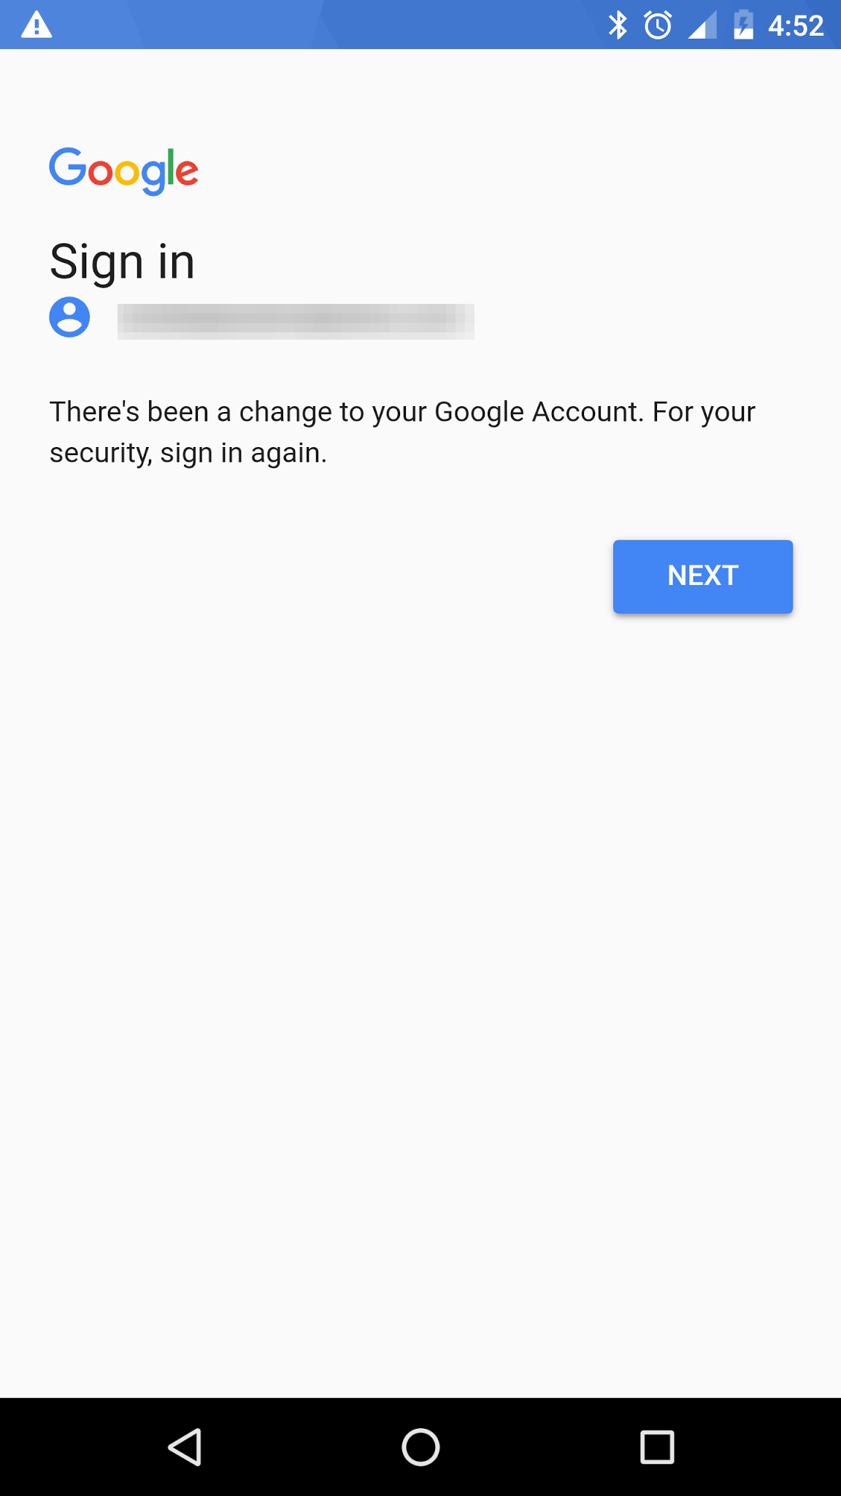Tap the warning triangle notification icon
This screenshot has width=841, height=1496.
pos(34,24)
